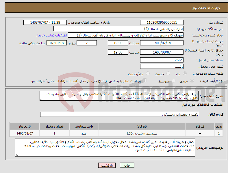Viewport: 228px width, 173px height.
Task: Click the resize grip of buyer notes box
Action: coord(17,155)
